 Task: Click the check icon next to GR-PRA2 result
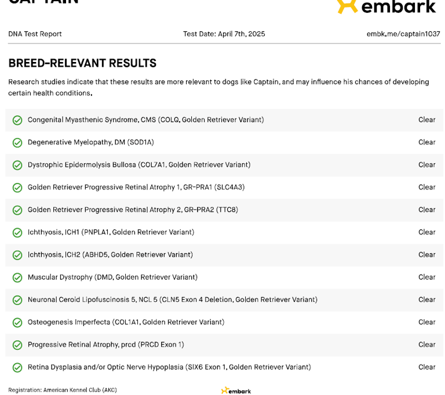[17, 210]
